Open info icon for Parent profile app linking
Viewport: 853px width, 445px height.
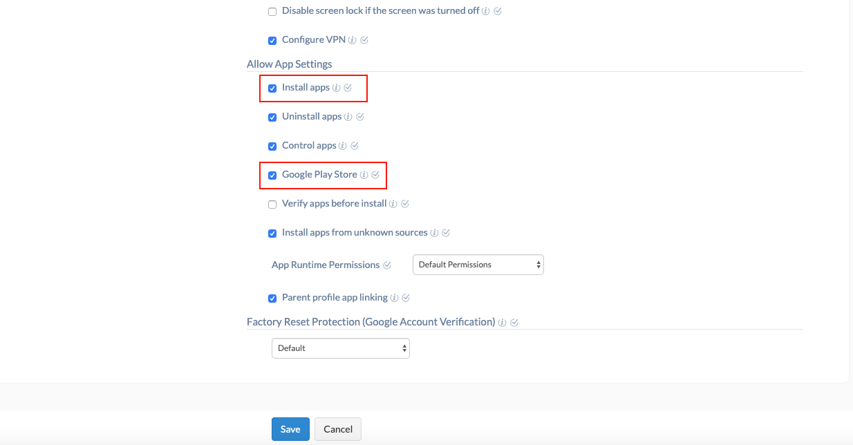pos(394,298)
